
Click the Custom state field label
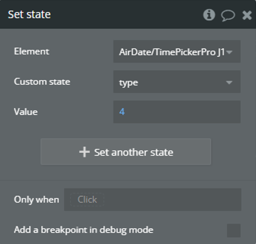click(42, 82)
